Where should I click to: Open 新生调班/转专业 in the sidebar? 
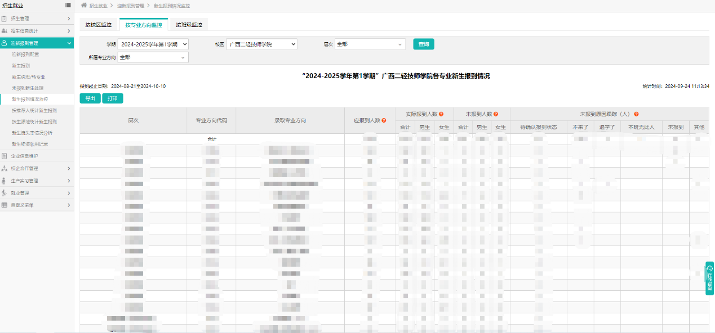(x=28, y=76)
